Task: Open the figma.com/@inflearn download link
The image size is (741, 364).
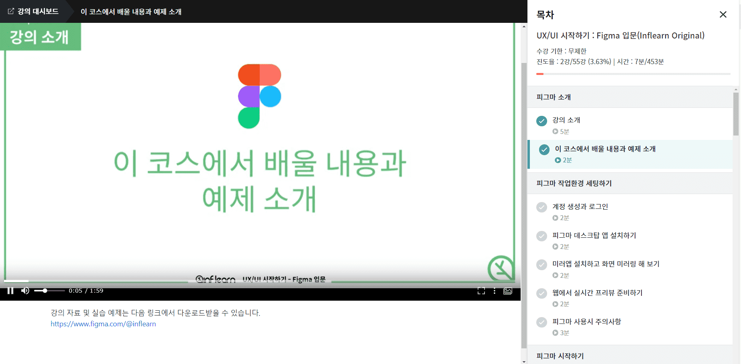Action: click(x=103, y=324)
